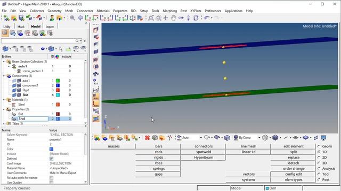The width and height of the screenshot is (341, 191).
Task: Click the Steel material icon in tree
Action: (x=14, y=105)
